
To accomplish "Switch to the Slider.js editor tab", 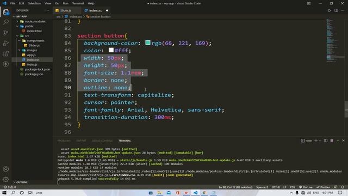I will [x=66, y=10].
